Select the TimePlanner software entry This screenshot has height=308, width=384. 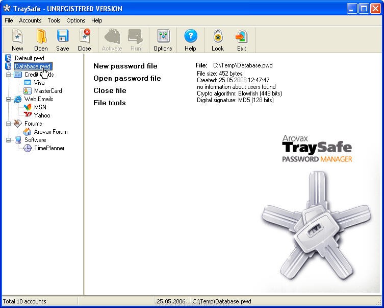pyautogui.click(x=49, y=148)
